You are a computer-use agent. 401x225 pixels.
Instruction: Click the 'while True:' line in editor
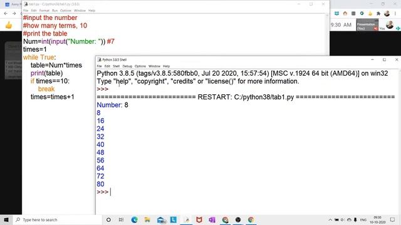pyautogui.click(x=39, y=57)
